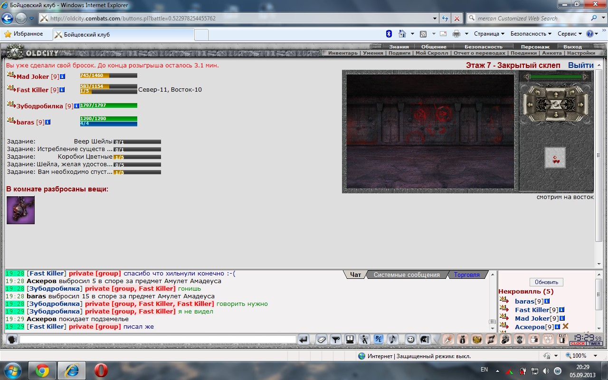The height and width of the screenshot is (380, 608).
Task: Focus the chat message input field
Action: (158, 340)
